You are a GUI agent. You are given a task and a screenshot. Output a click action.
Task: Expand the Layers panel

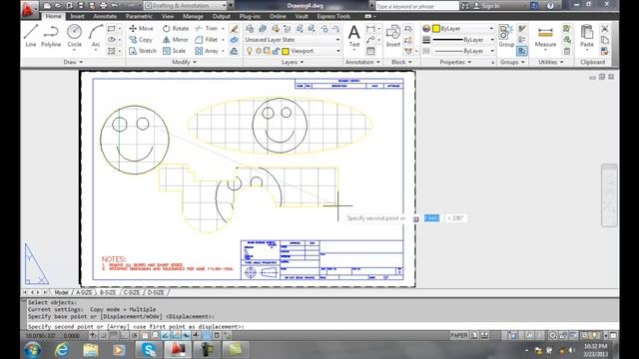click(293, 62)
